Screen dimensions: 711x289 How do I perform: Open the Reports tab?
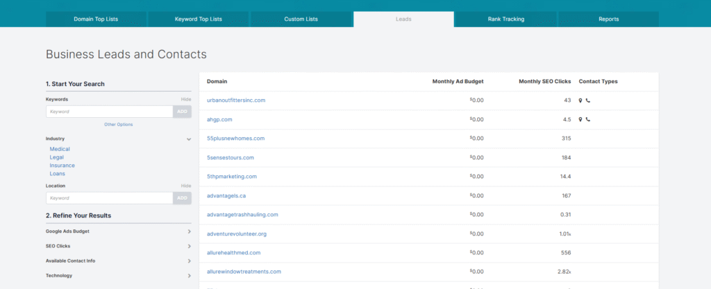tap(608, 19)
